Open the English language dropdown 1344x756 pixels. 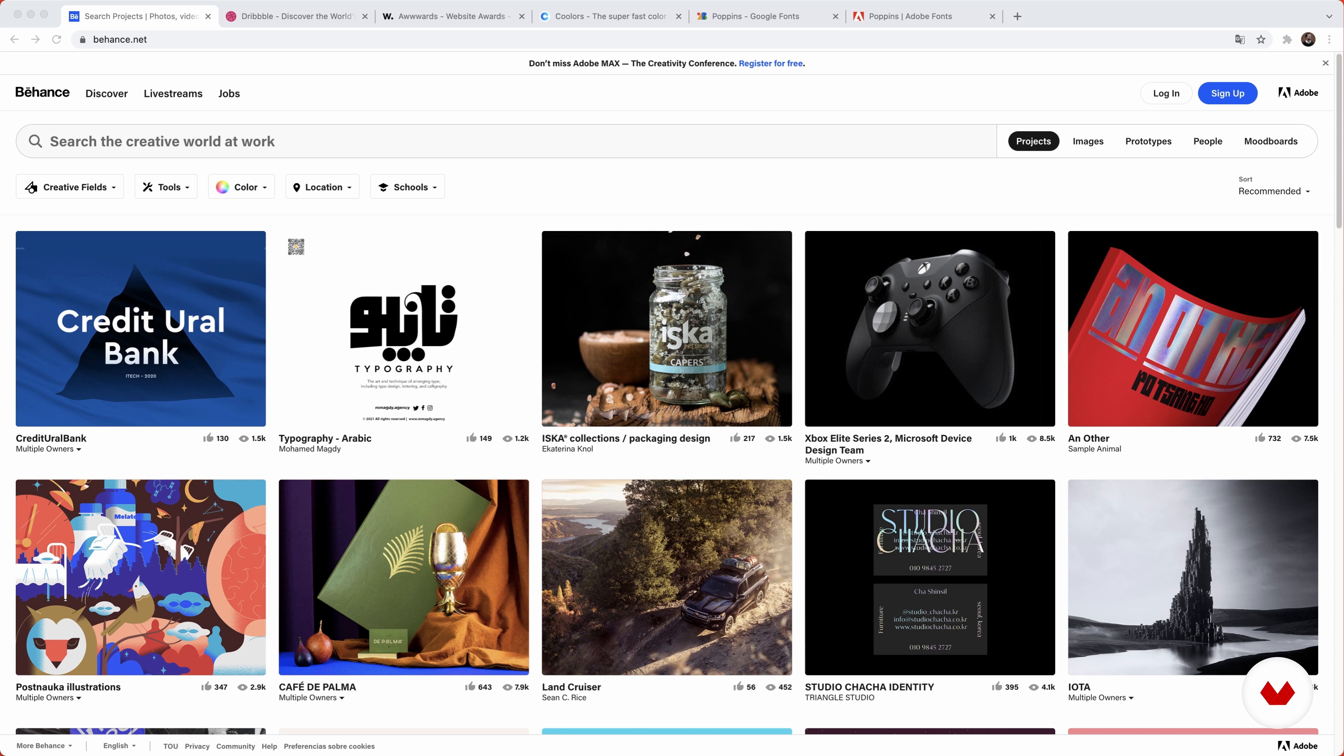pos(119,746)
